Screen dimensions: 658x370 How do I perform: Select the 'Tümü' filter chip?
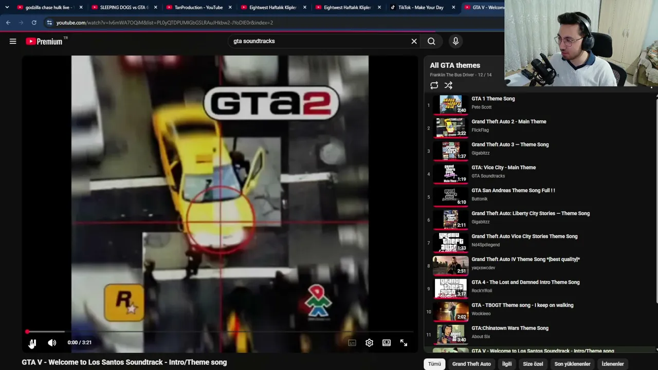click(x=434, y=364)
